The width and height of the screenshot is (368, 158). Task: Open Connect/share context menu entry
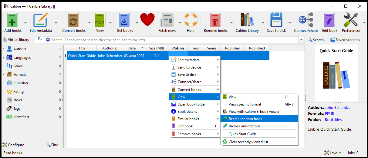point(195,82)
